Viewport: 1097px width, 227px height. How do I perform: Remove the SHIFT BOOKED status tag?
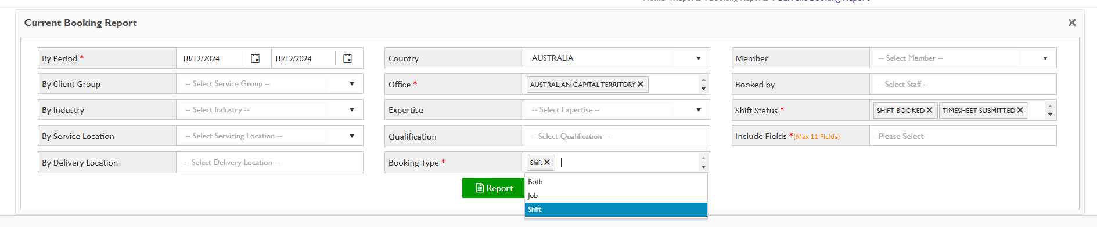pos(929,110)
